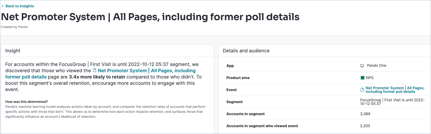Click the page title heading
This screenshot has height=134, width=431.
[x=150, y=17]
